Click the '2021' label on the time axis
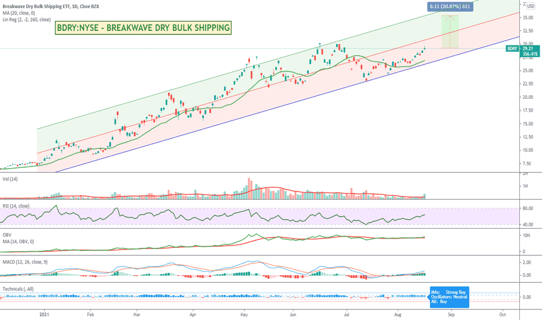The image size is (542, 320). [44, 314]
